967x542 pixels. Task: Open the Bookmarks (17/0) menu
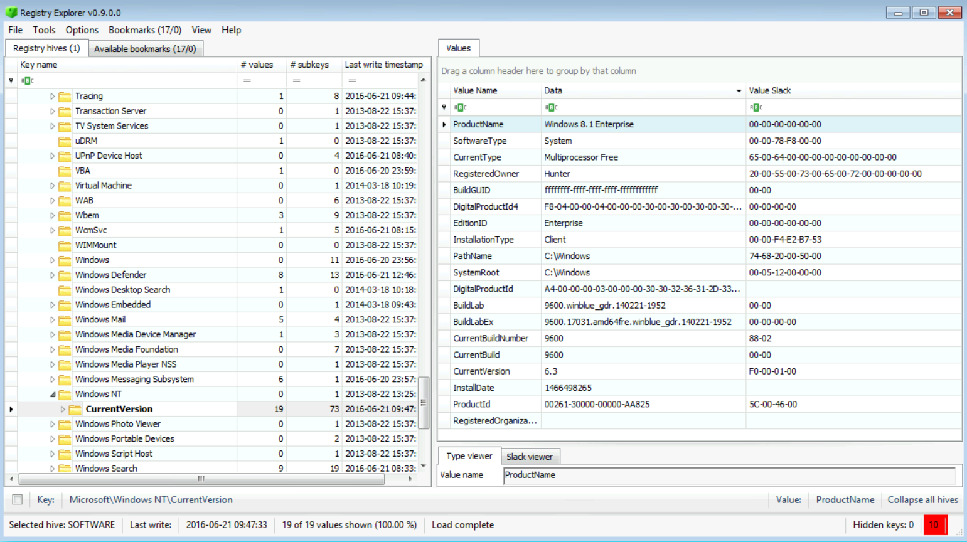(x=145, y=30)
